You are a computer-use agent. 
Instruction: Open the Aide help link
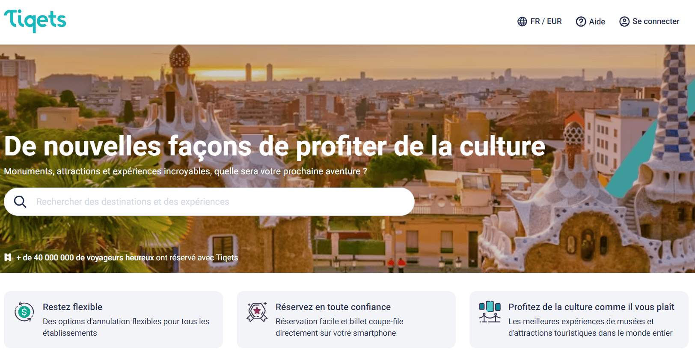click(x=591, y=21)
